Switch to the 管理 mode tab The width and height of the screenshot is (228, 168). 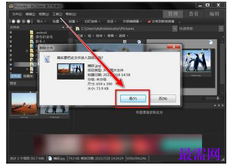[173, 14]
